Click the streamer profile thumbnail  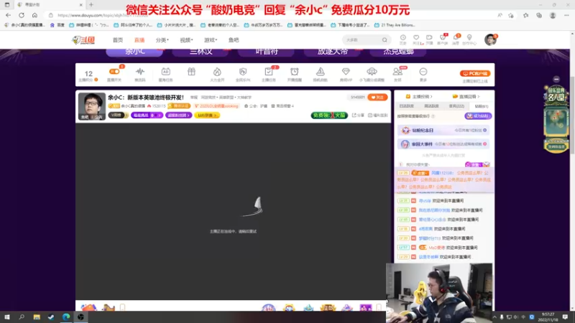pos(92,106)
